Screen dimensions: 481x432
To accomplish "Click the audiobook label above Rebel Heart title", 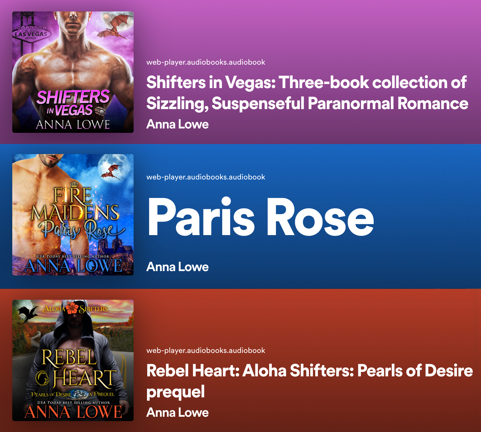I will 206,350.
